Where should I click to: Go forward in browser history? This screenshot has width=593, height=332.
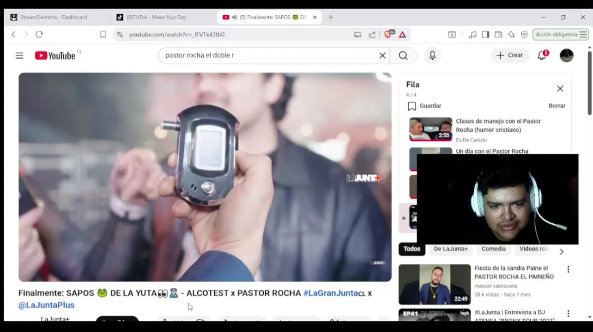[26, 35]
